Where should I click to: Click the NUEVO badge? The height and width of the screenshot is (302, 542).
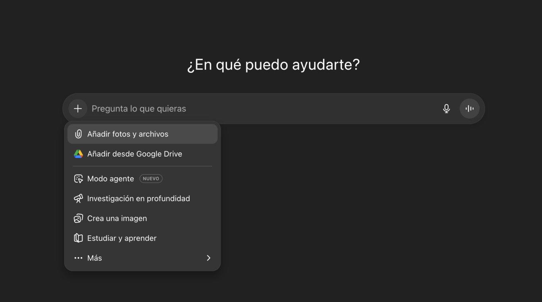[151, 179]
